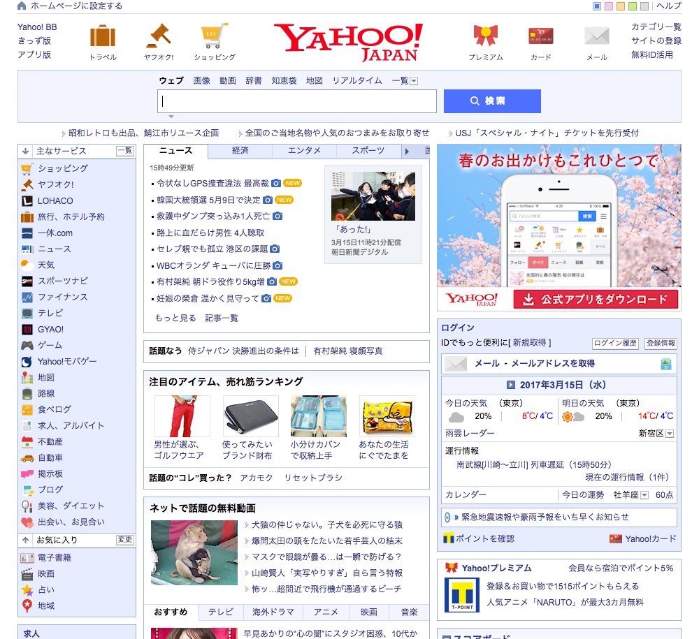This screenshot has width=699, height=639.
Task: Click camera icon beside 令状なしGPS捜査違法 headline
Action: [276, 183]
